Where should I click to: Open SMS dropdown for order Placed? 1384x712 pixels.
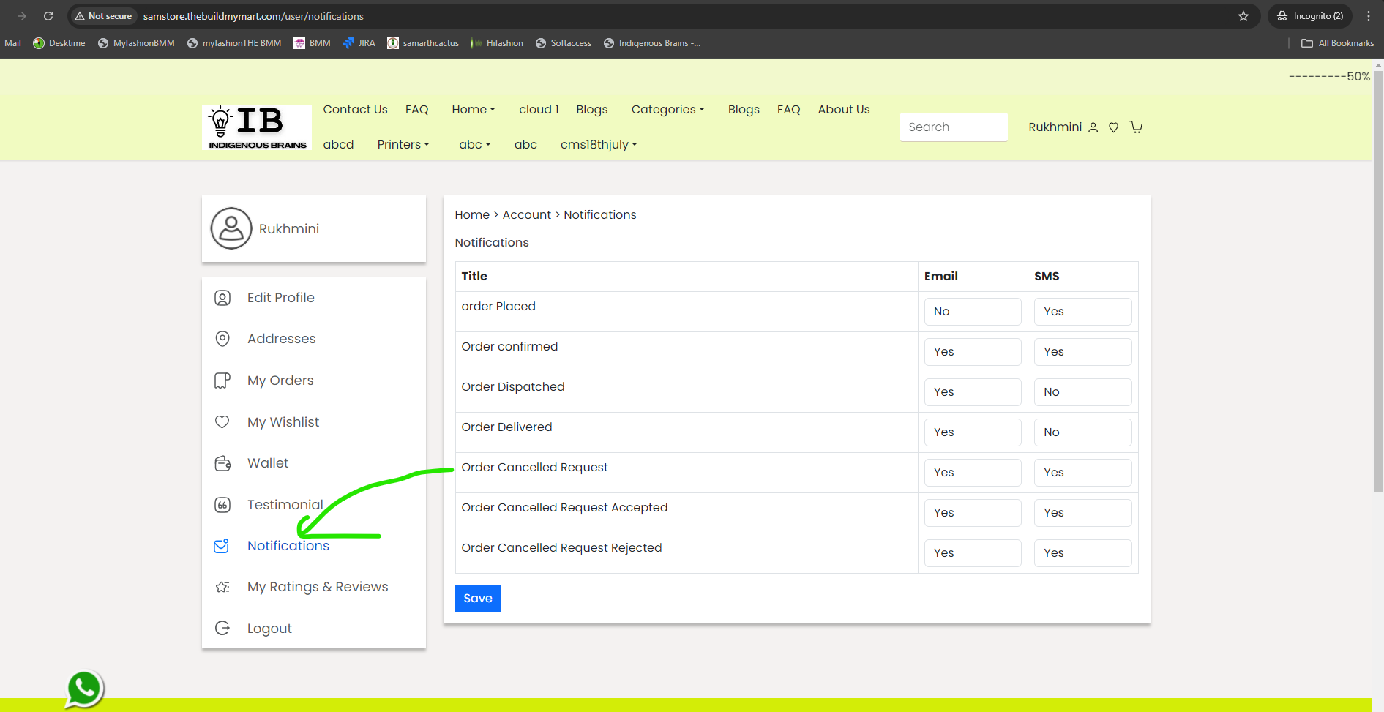pyautogui.click(x=1083, y=312)
